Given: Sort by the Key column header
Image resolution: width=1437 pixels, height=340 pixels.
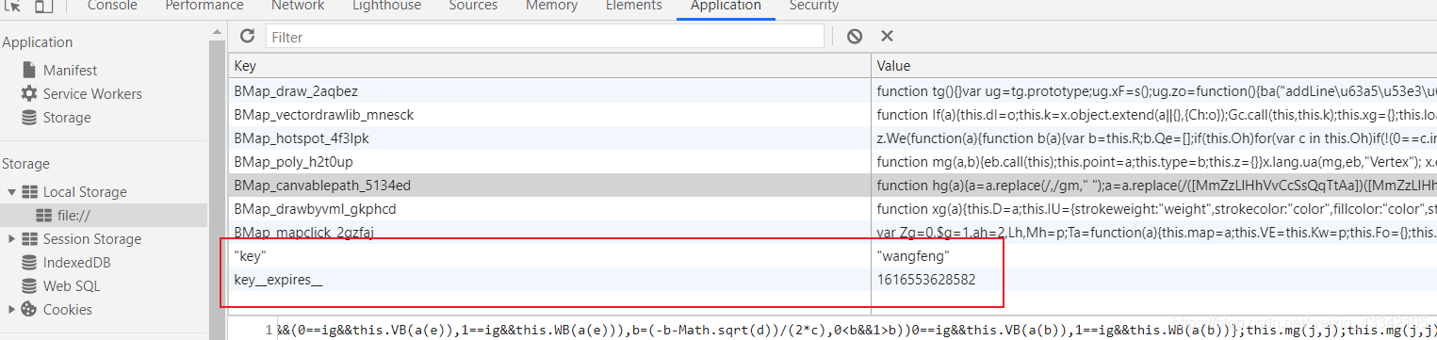Looking at the screenshot, I should 548,66.
